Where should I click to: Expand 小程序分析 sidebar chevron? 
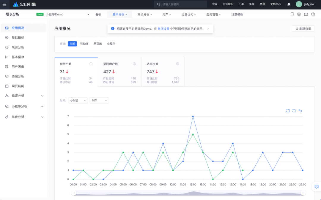(42, 107)
